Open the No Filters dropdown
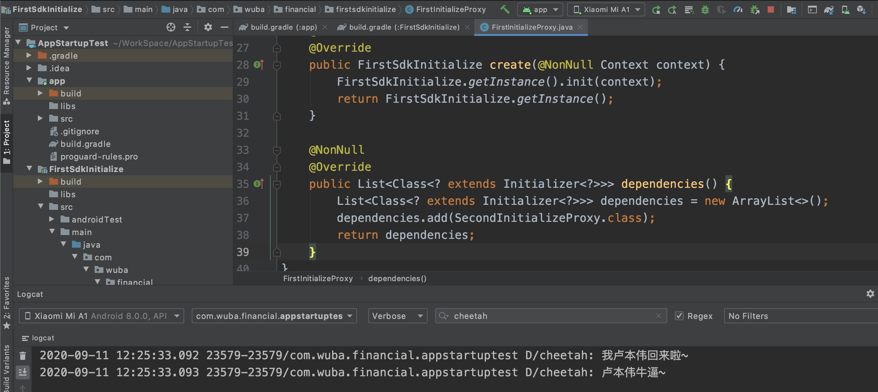 801,316
